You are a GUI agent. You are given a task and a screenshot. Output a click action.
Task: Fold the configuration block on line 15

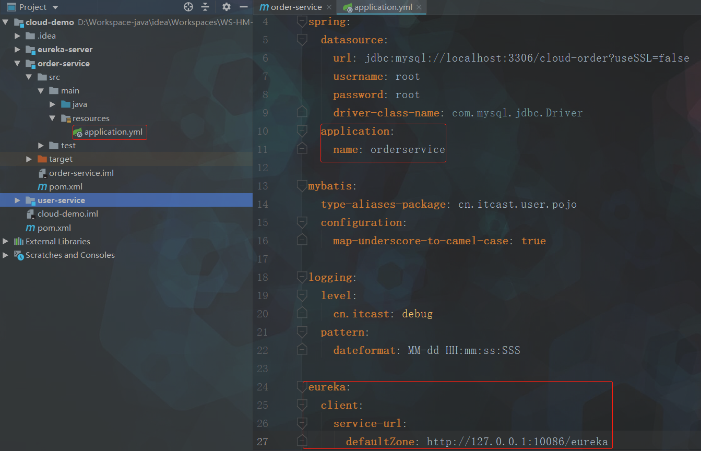pos(302,222)
